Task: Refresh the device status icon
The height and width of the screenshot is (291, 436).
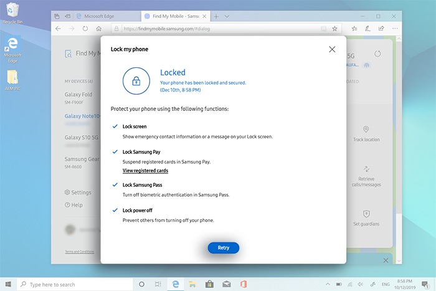Action: point(377,54)
